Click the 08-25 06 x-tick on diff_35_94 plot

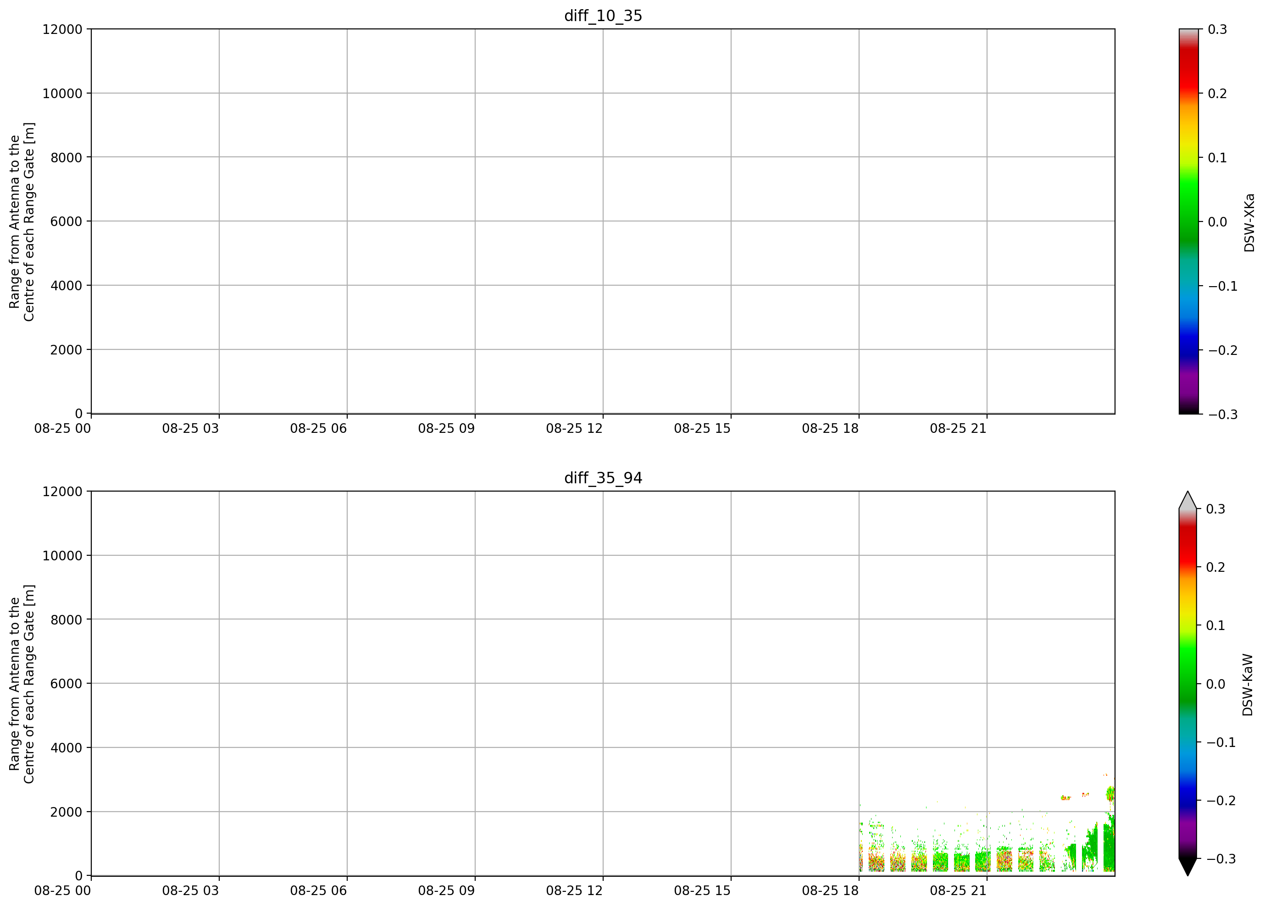click(x=318, y=891)
